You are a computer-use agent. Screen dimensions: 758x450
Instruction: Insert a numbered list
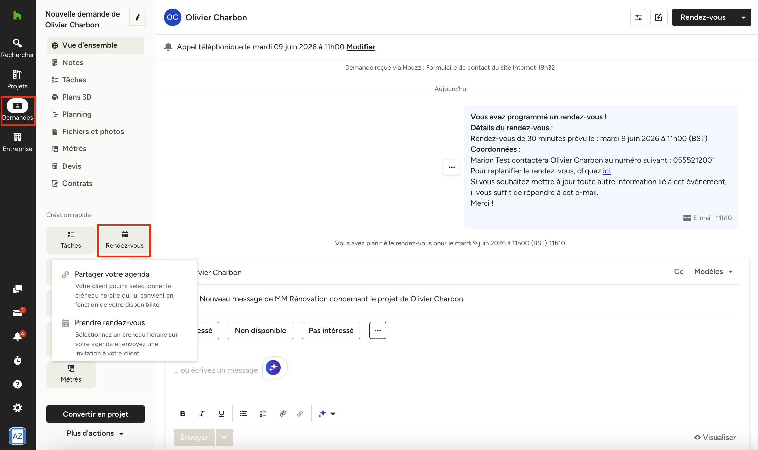click(x=263, y=413)
